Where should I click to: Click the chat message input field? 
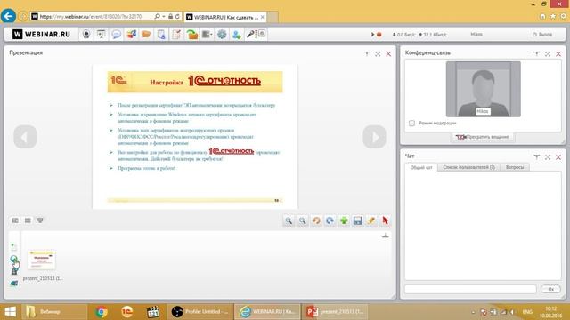click(470, 289)
